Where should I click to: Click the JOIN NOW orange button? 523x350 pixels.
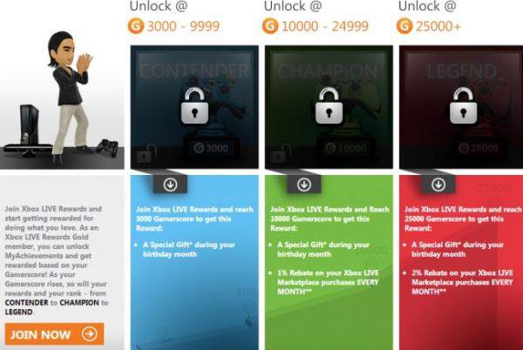(x=54, y=333)
